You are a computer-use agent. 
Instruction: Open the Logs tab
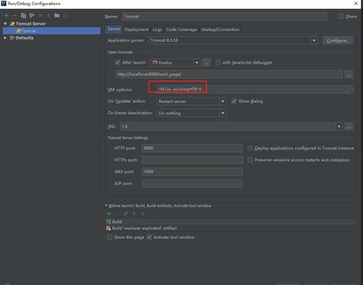point(157,30)
